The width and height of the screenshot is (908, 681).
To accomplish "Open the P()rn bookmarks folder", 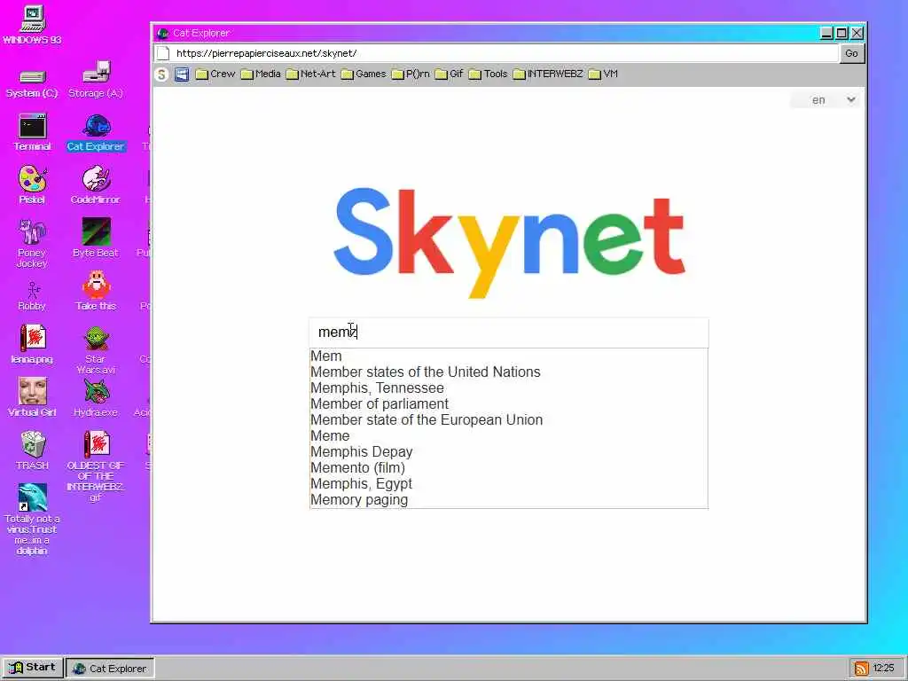I will pyautogui.click(x=411, y=74).
